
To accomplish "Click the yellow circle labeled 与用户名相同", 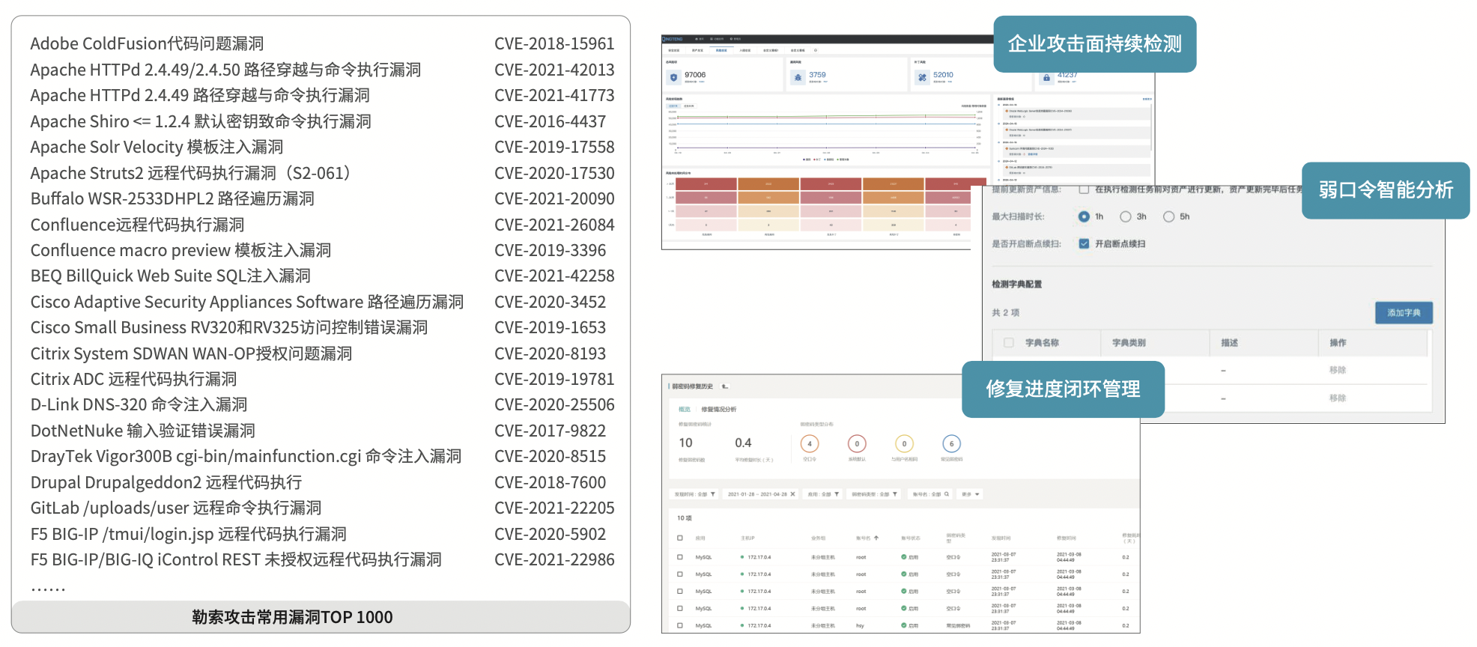I will coord(904,443).
